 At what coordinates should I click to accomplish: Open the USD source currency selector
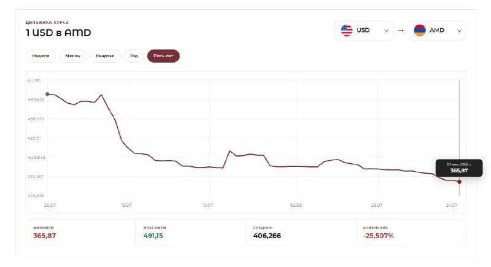364,30
